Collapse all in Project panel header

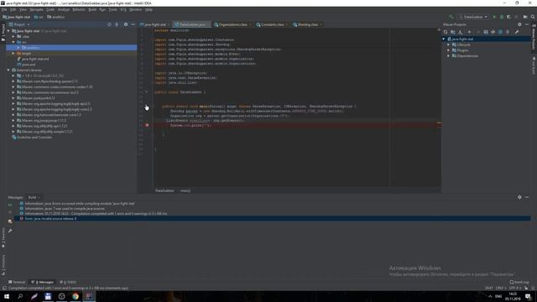pos(117,24)
